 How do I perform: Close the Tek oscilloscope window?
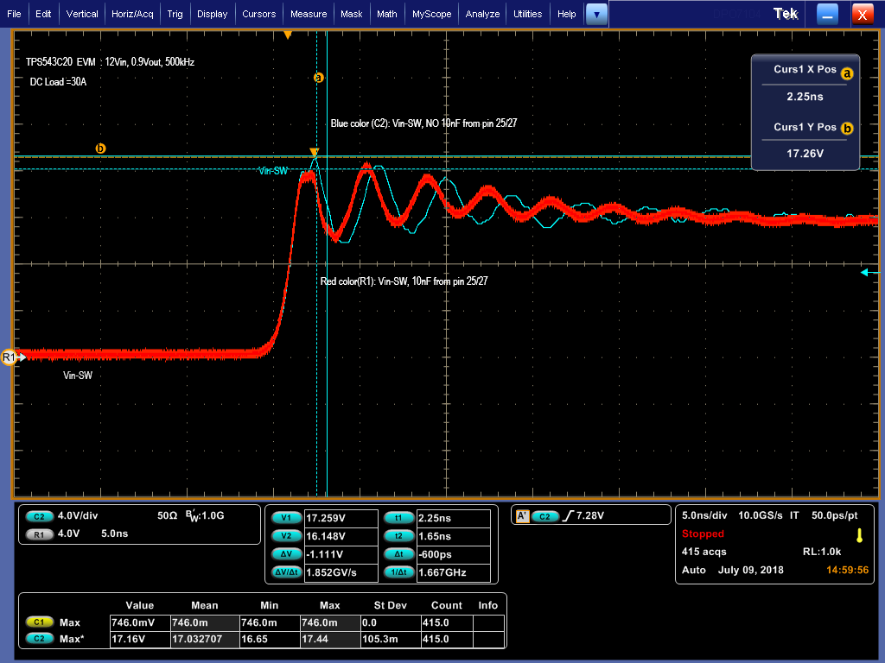click(863, 15)
